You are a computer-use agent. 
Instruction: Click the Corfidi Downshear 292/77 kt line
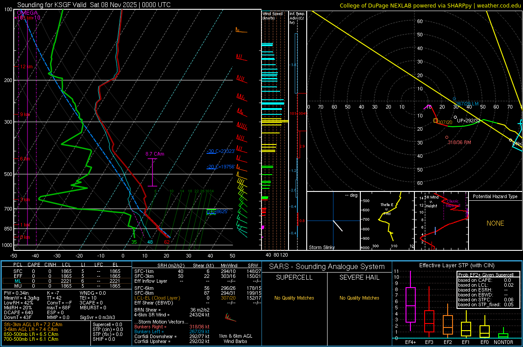pyautogui.click(x=172, y=336)
